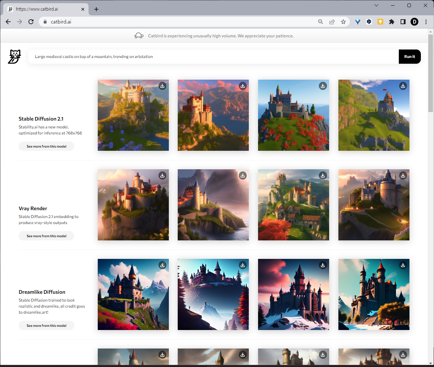Screen dimensions: 434x367
Task: See more from Vray Render model
Action: coord(47,236)
